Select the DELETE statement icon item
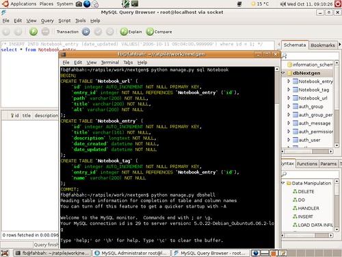Image resolution: width=342 pixels, height=257 pixels. click(304, 191)
